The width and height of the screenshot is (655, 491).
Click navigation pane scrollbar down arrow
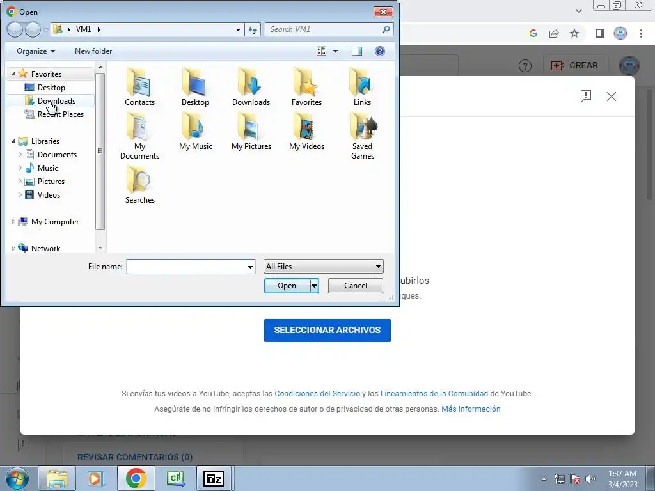tap(100, 248)
